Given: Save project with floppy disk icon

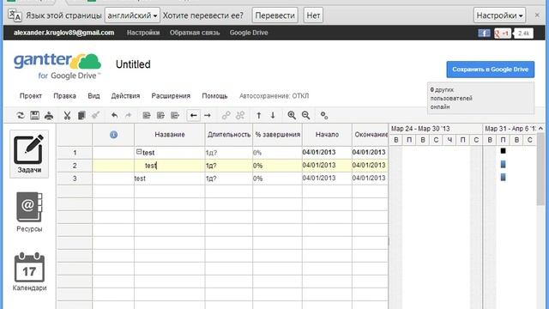Looking at the screenshot, I should [x=34, y=115].
